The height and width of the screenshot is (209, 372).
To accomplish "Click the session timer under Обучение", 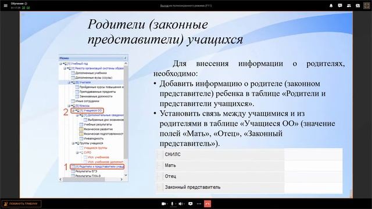I will click(x=16, y=8).
